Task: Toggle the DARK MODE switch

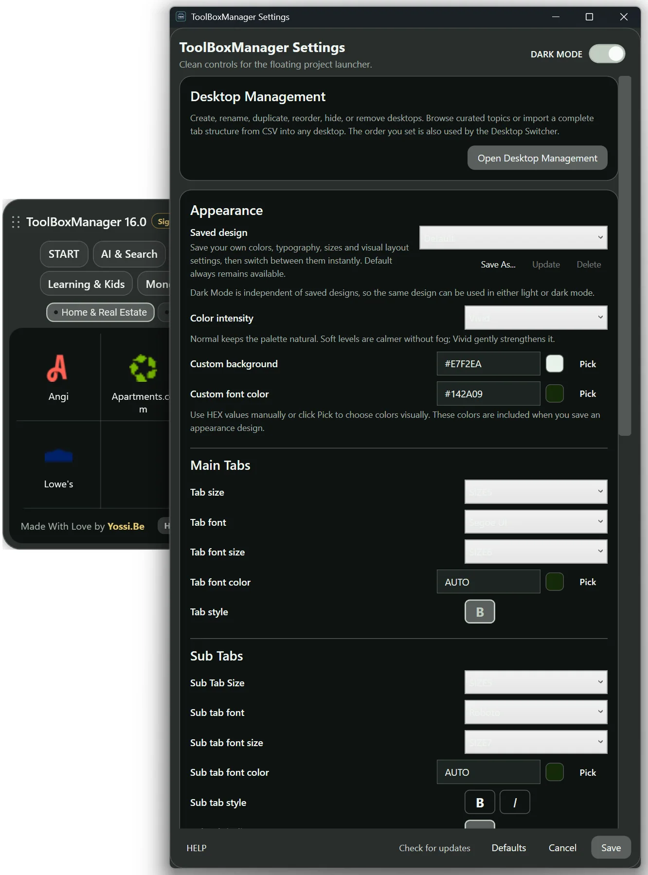Action: click(607, 54)
